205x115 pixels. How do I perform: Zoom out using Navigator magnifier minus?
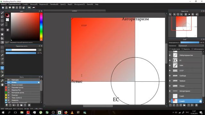point(182,14)
